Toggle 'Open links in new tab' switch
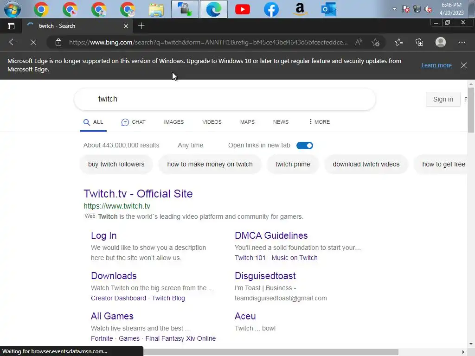 coord(304,146)
